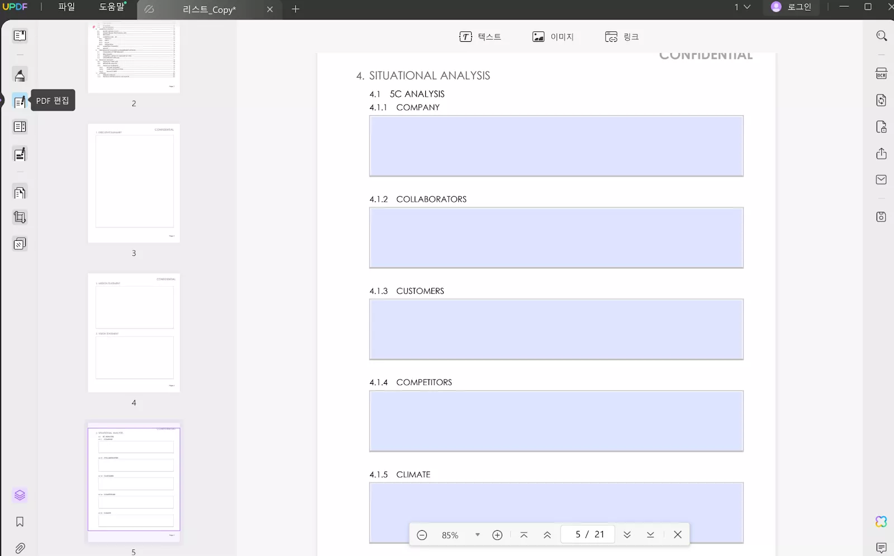Screen dimensions: 894x556
Task: Close the page navigation bar
Action: 678,535
